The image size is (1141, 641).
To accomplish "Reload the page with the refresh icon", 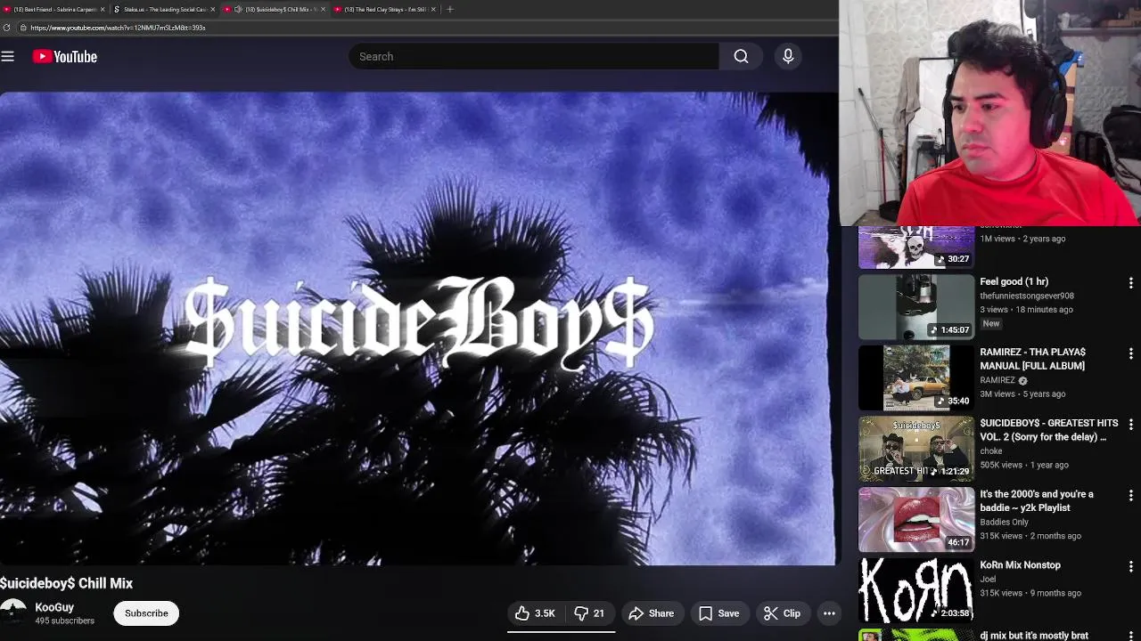I will pyautogui.click(x=6, y=28).
